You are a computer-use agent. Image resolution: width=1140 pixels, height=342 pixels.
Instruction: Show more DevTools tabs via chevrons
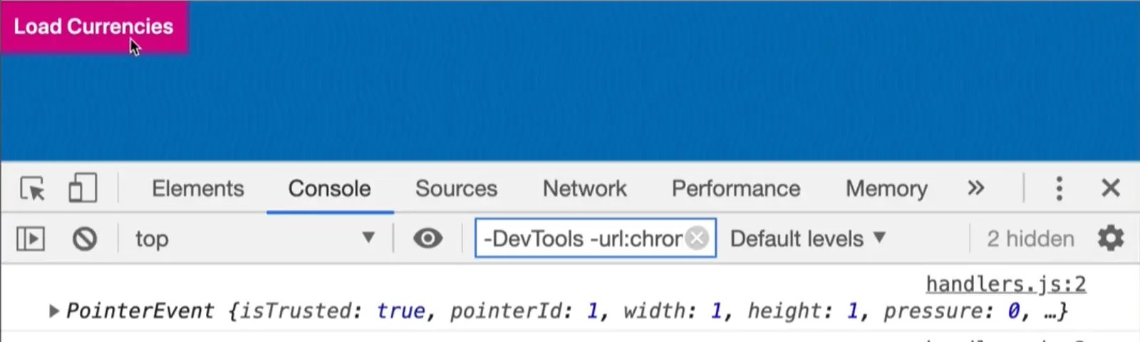click(x=975, y=189)
